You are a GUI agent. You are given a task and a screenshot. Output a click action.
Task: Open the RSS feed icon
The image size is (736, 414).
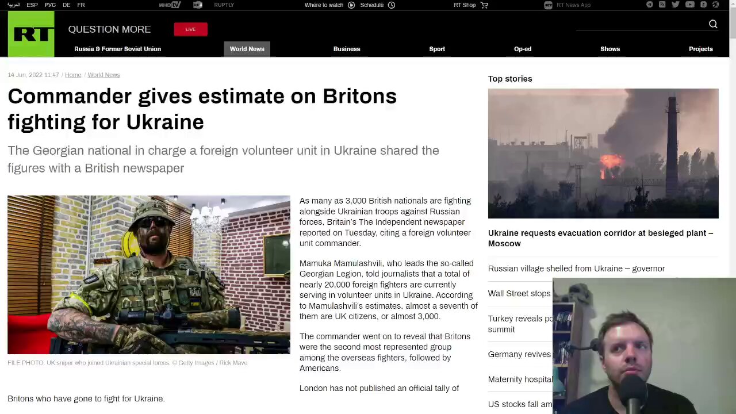(662, 5)
